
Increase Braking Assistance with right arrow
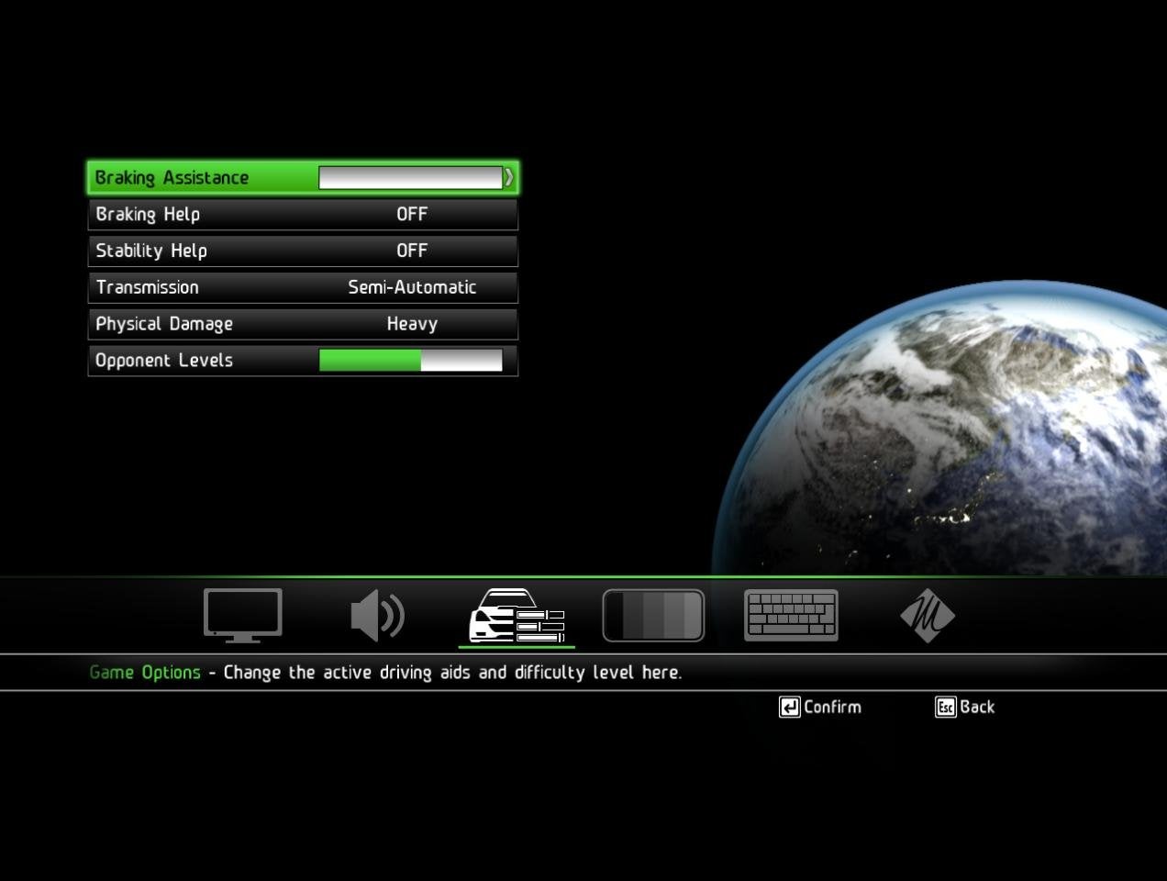point(509,177)
